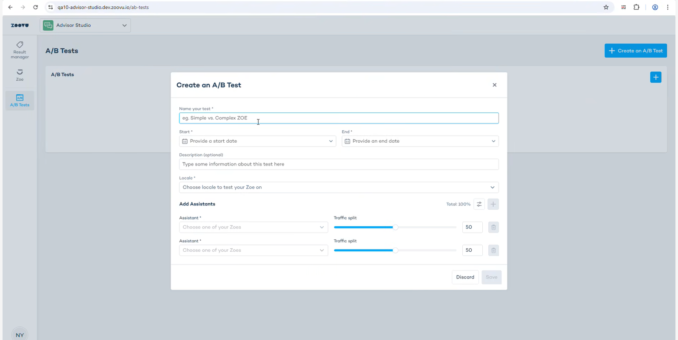This screenshot has width=678, height=340.
Task: Open the NY user avatar
Action: 20,334
